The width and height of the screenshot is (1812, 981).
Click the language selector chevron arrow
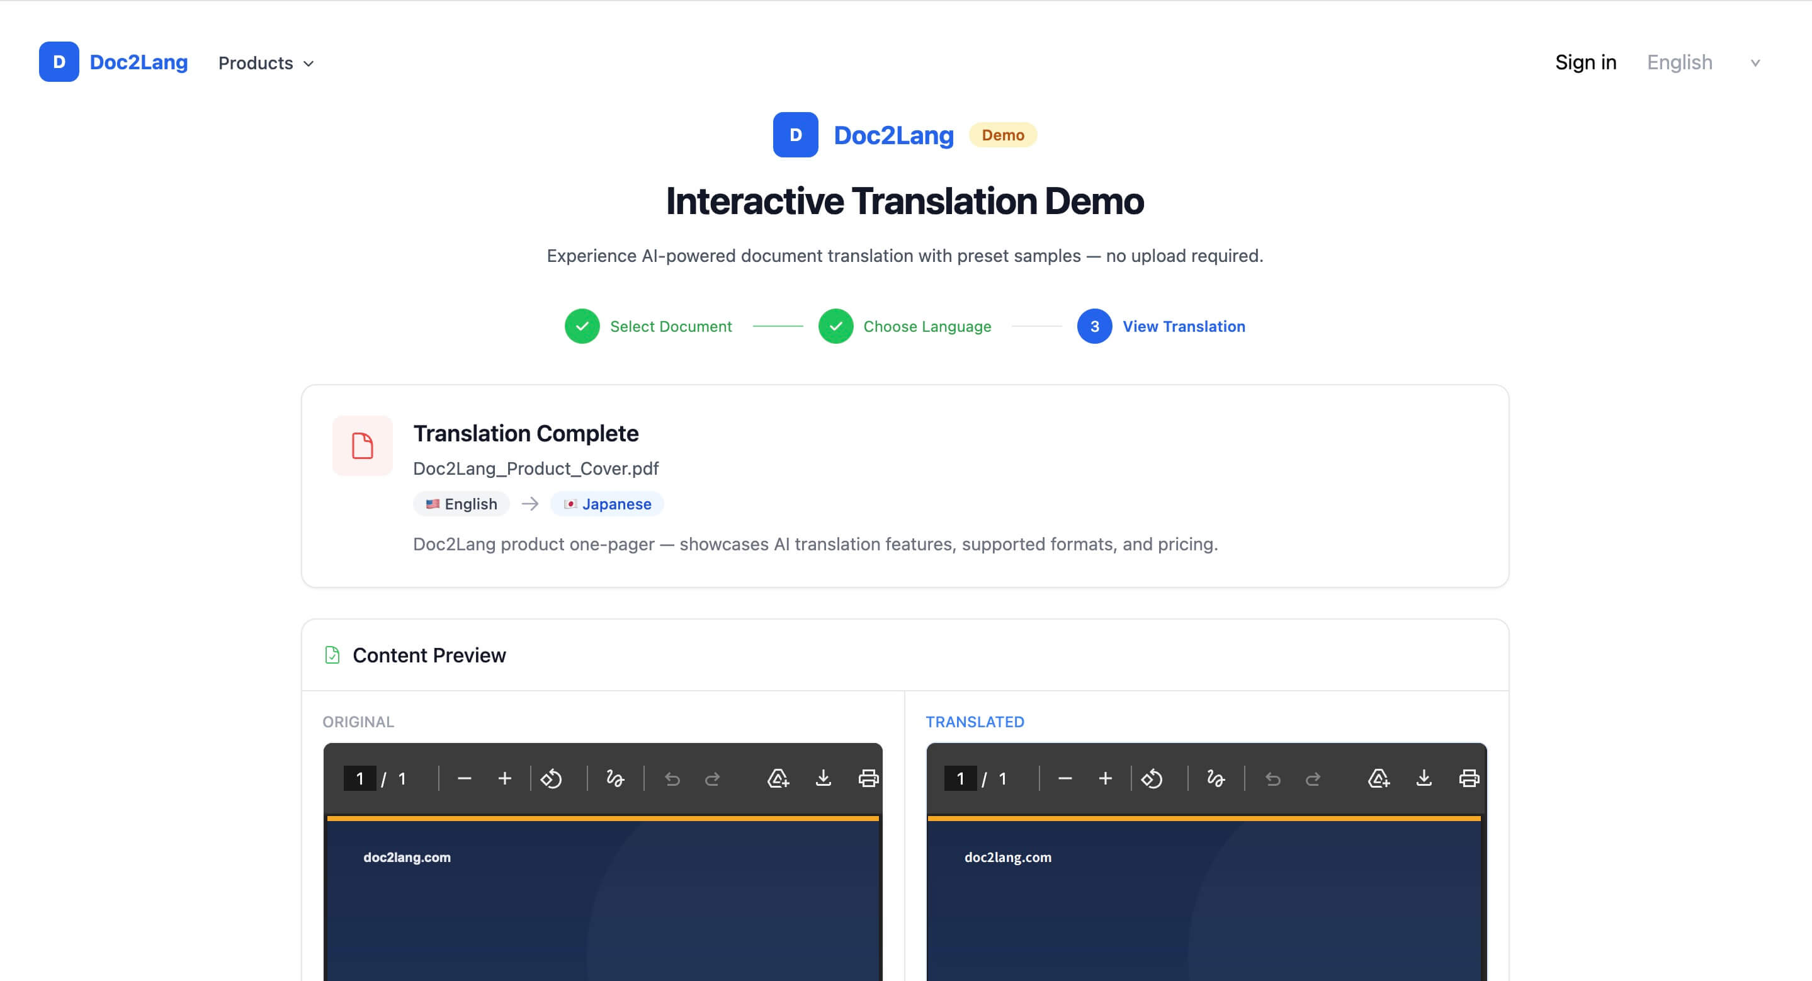tap(1755, 64)
